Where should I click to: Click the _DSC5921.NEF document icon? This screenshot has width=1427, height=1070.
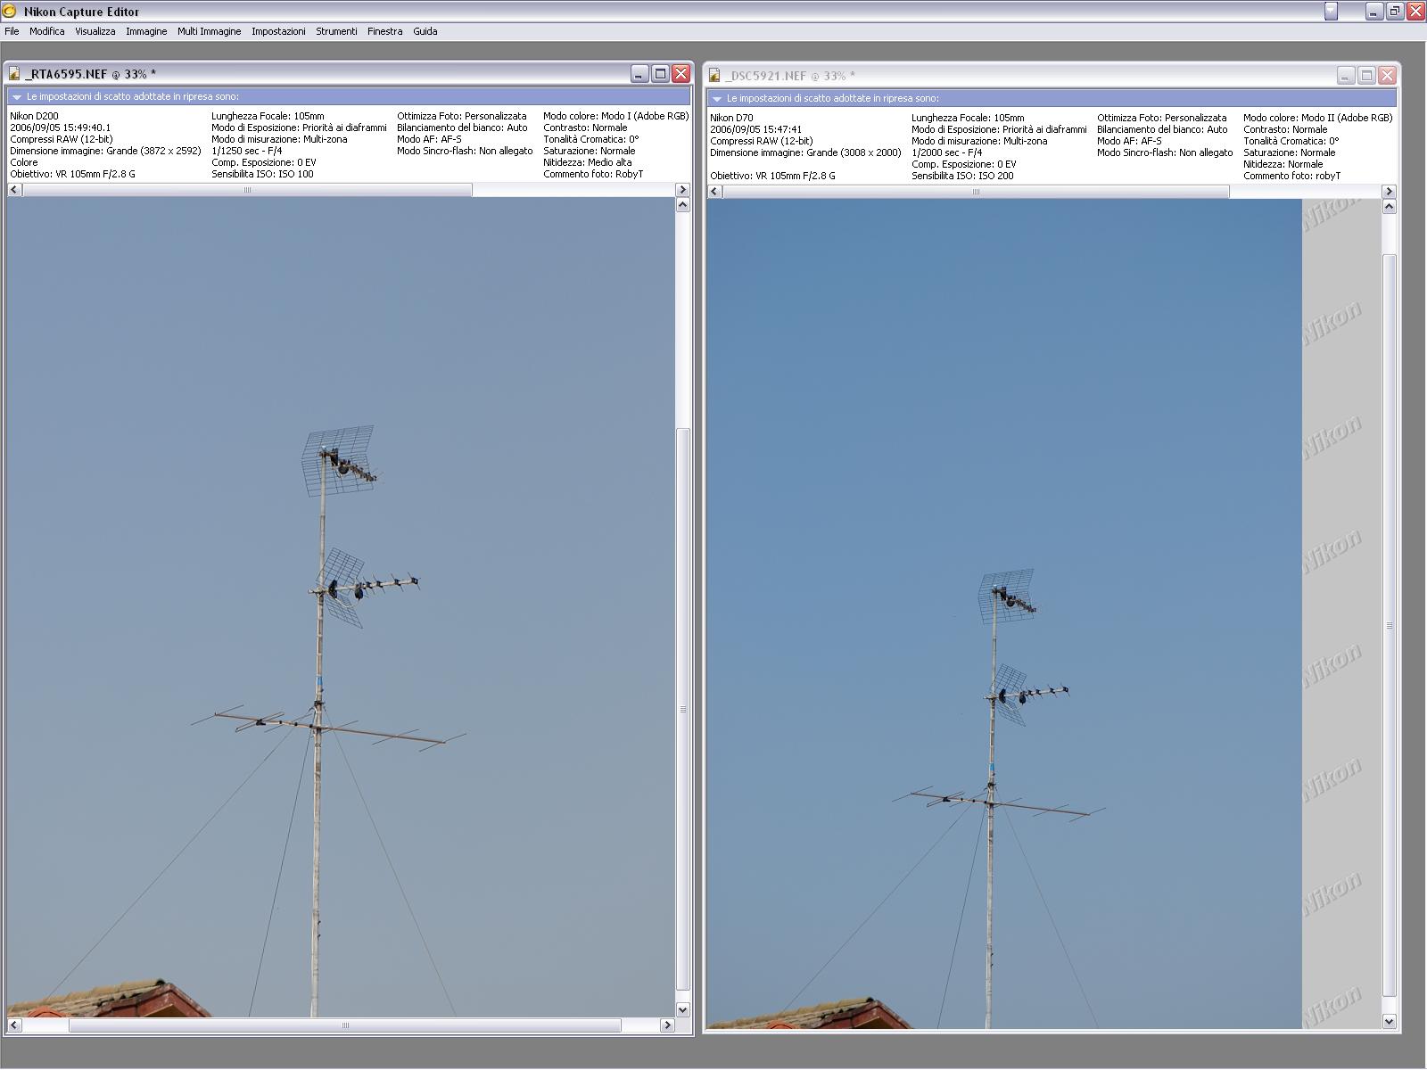point(714,76)
